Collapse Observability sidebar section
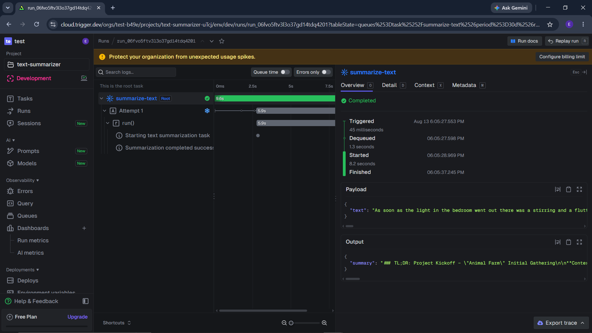This screenshot has height=333, width=592. (x=23, y=180)
